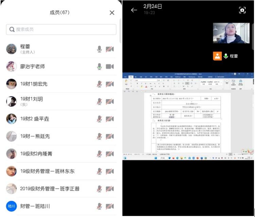Toggle microphone for 廖治宇老师
255x217 pixels.
coord(99,67)
